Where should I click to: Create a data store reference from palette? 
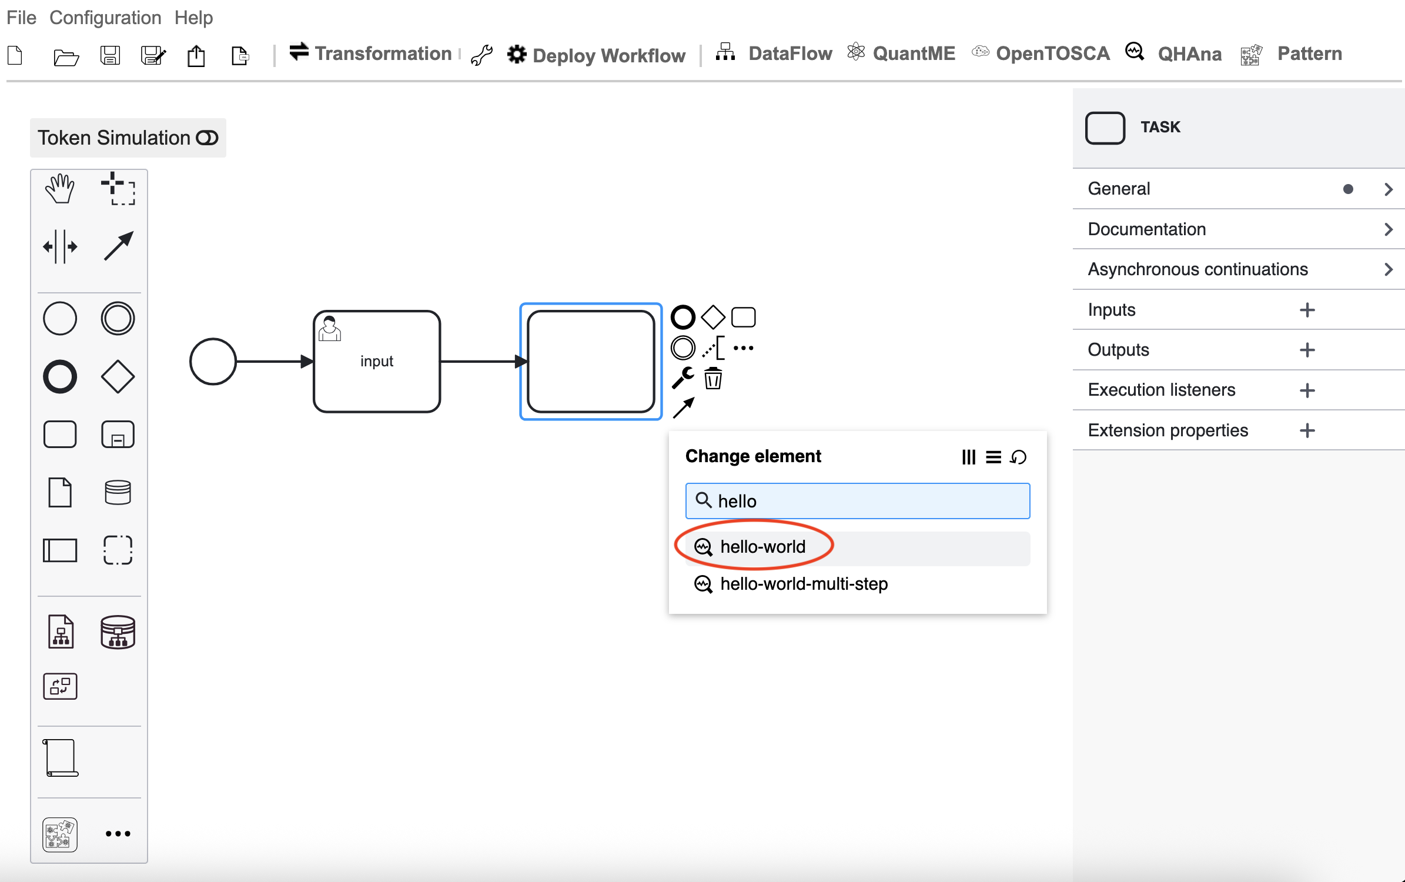coord(118,493)
